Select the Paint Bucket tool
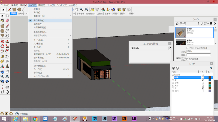 click(x=2, y=20)
